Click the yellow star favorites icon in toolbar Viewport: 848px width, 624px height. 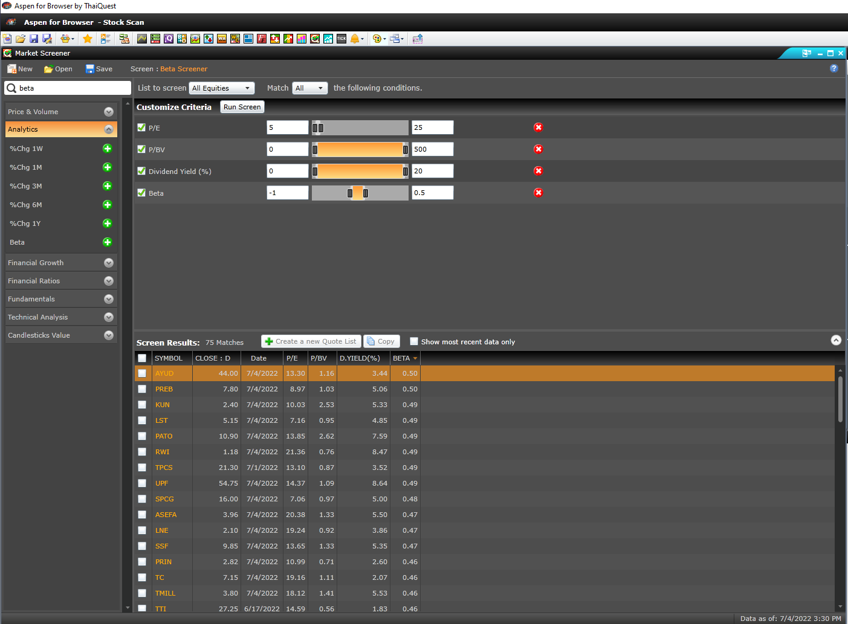tap(88, 39)
